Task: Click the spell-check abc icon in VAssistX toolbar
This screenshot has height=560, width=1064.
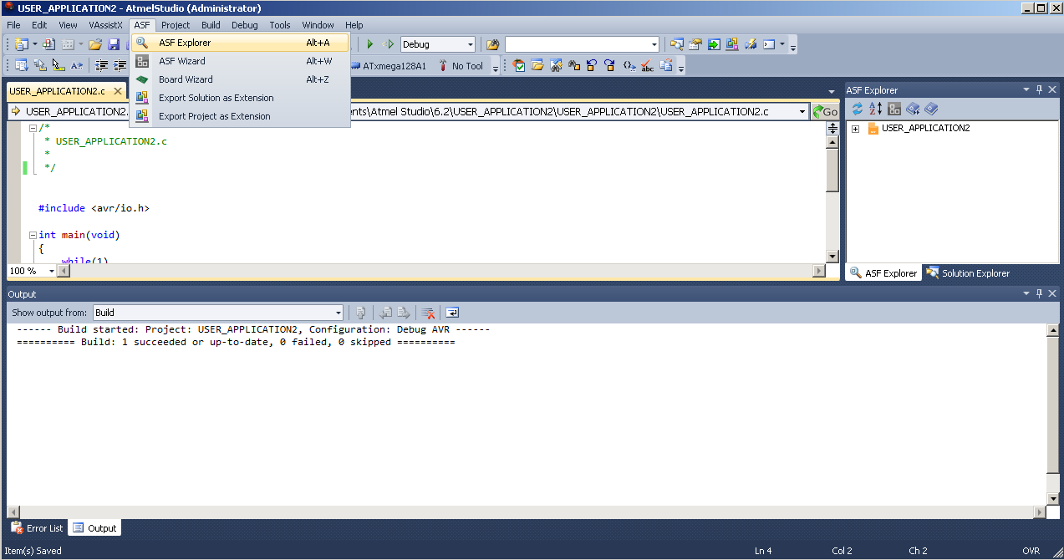Action: click(x=648, y=66)
